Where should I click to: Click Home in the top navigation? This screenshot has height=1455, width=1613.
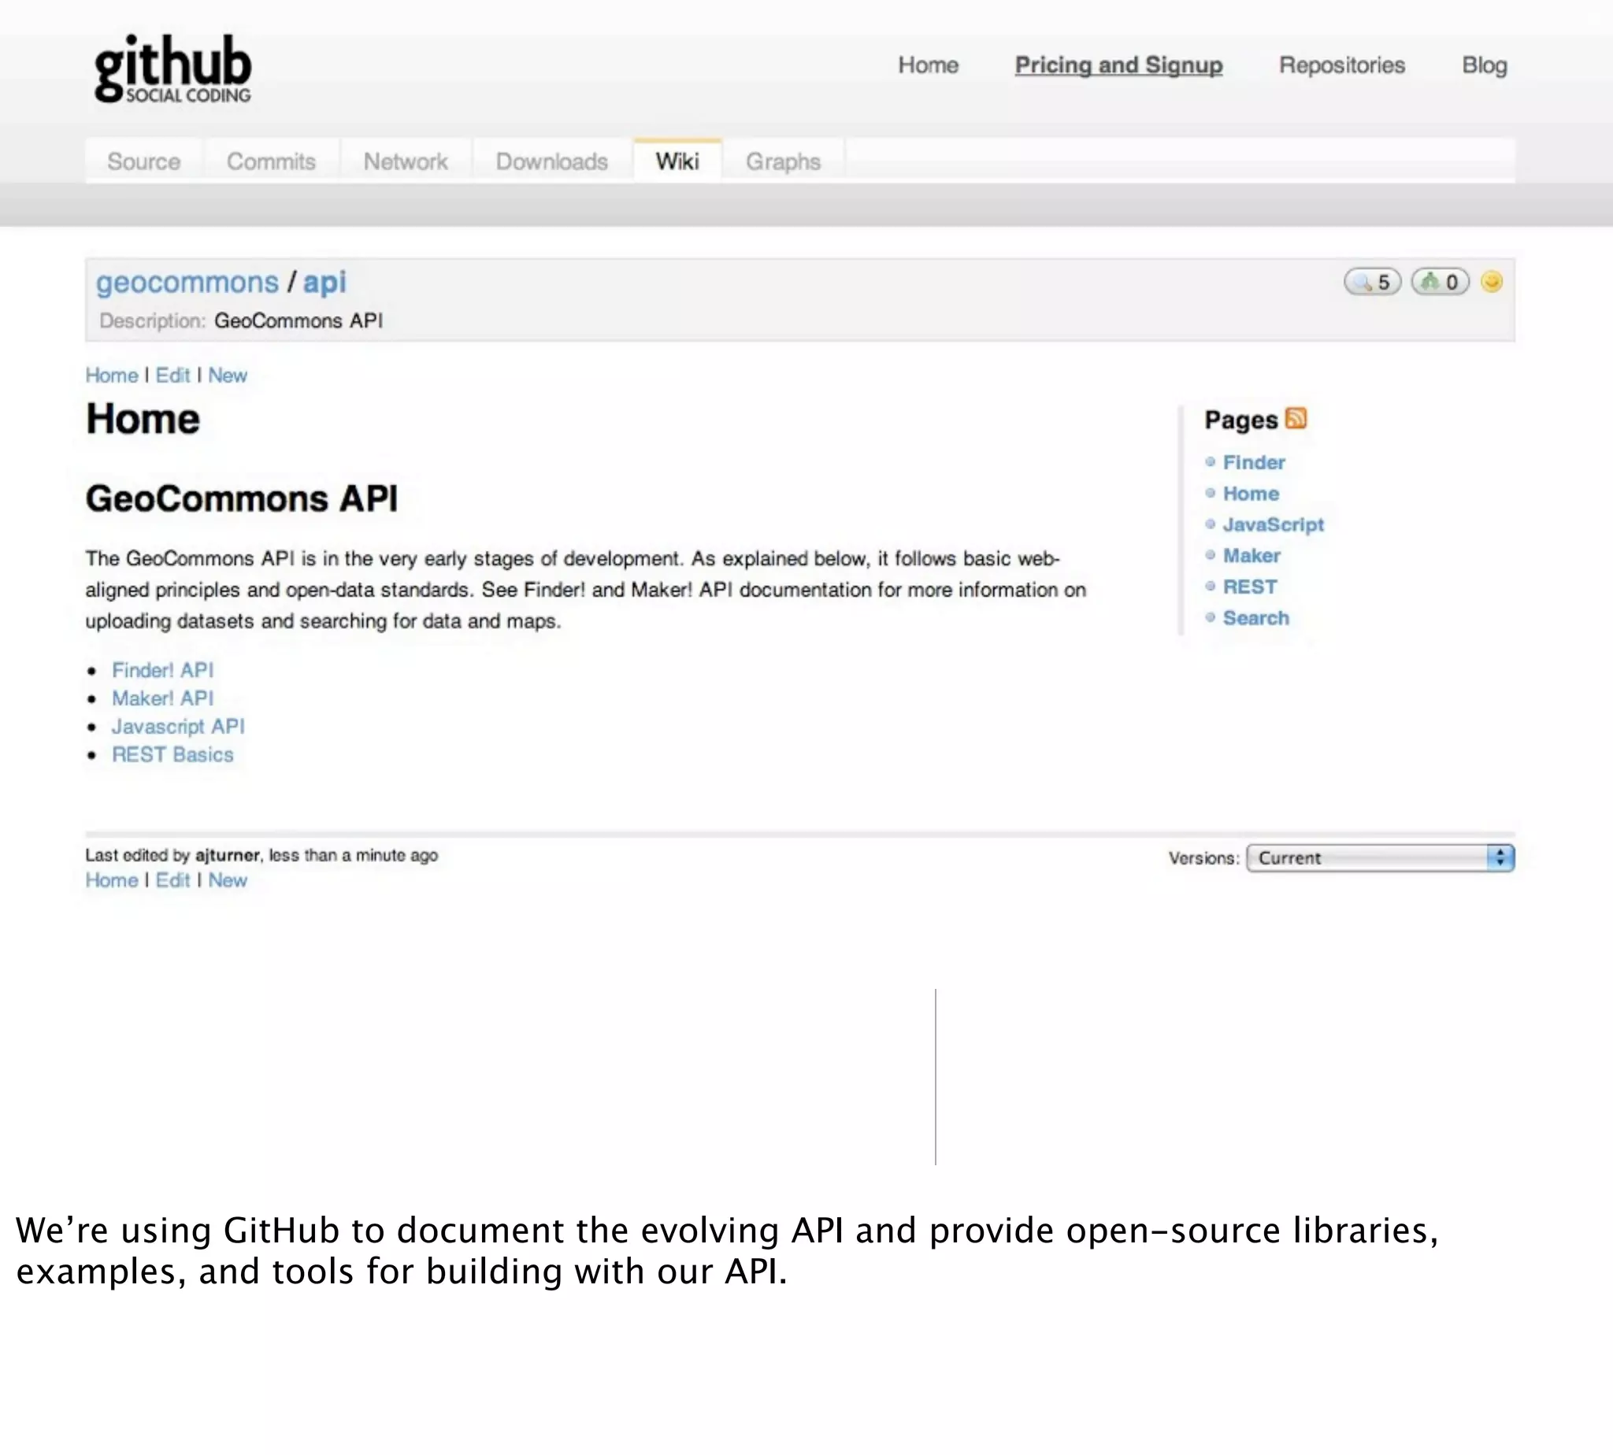coord(929,65)
